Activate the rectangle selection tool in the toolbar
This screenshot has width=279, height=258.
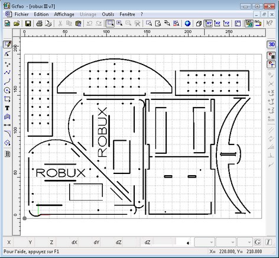point(110,24)
